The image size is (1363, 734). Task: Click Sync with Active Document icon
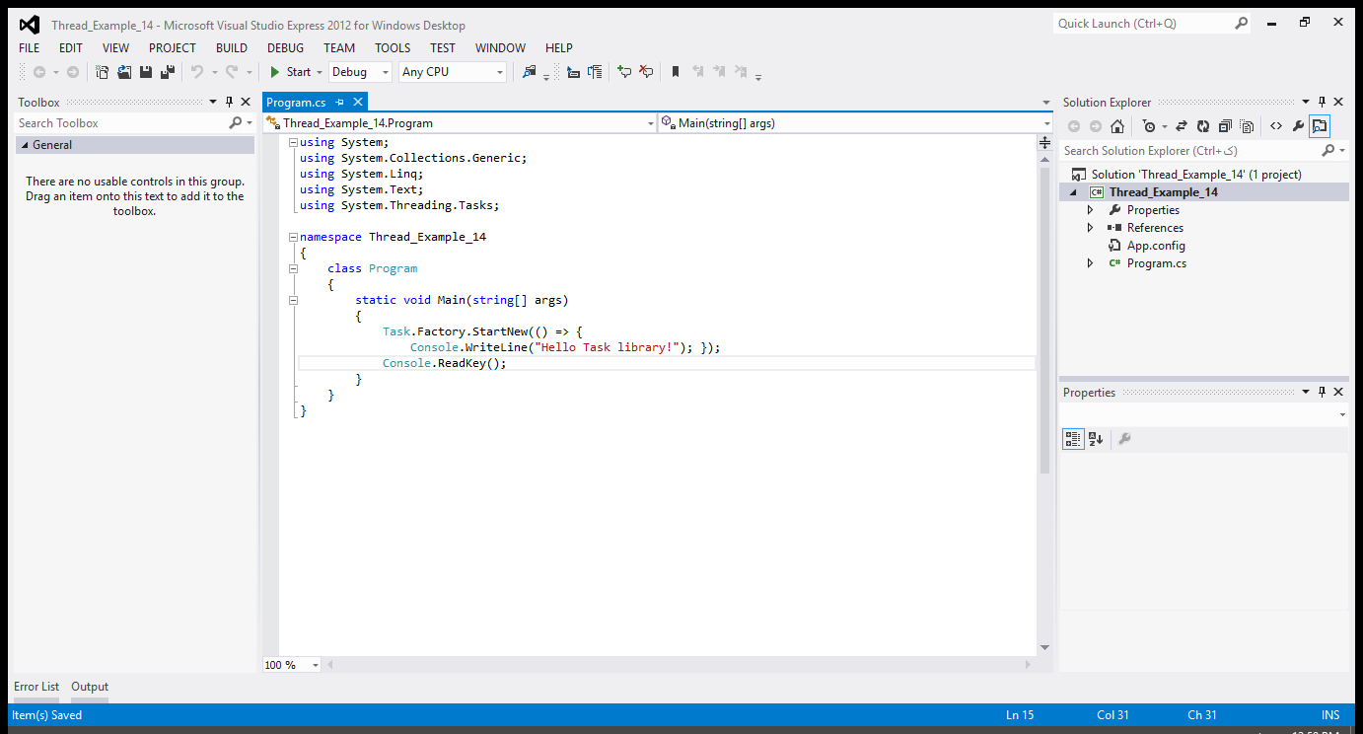(x=1182, y=126)
